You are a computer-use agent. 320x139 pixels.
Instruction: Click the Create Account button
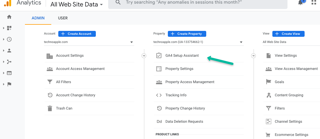pos(77,34)
